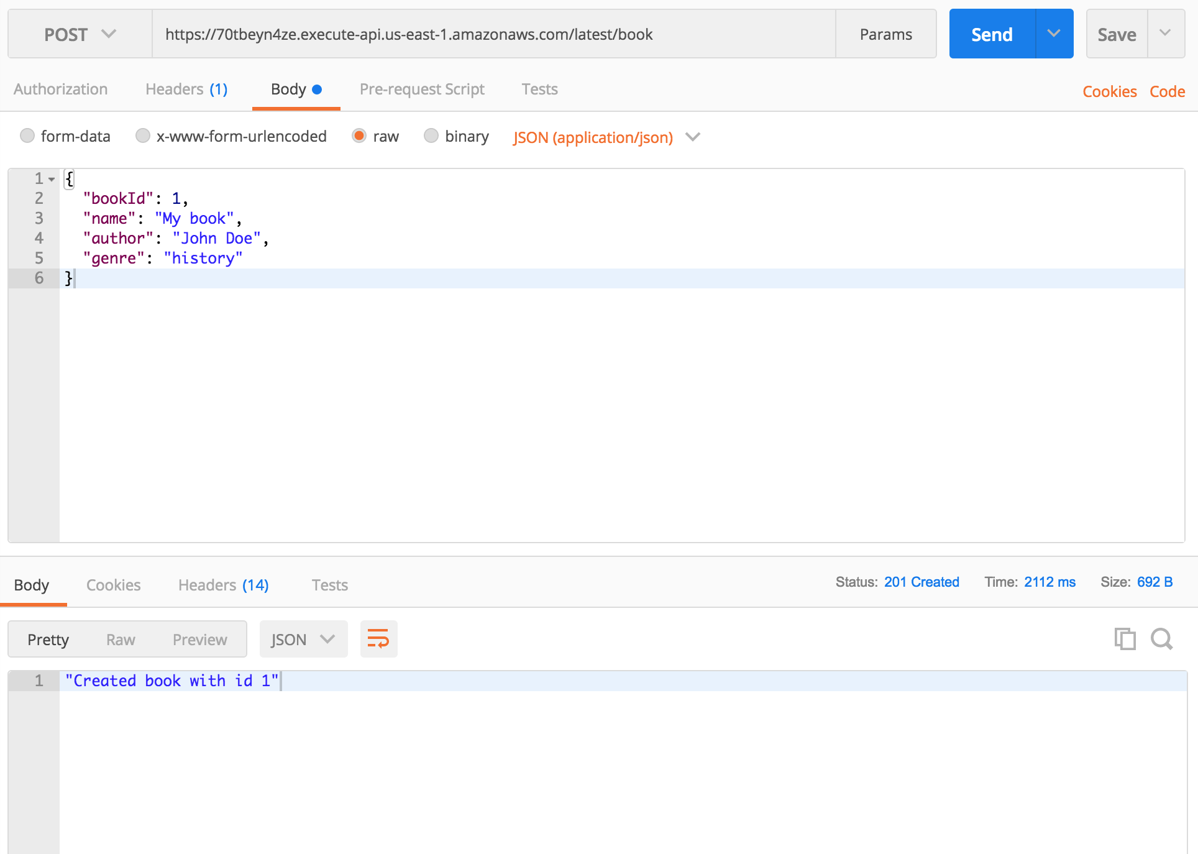Select the binary radio button
Viewport: 1198px width, 854px height.
431,135
